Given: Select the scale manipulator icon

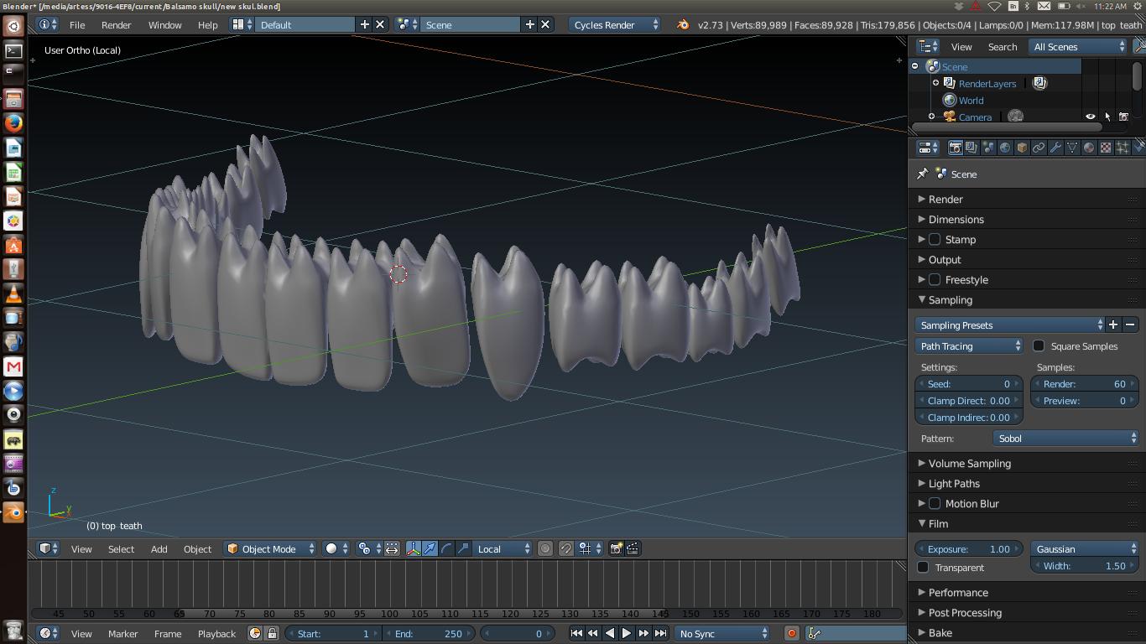Looking at the screenshot, I should (x=463, y=548).
